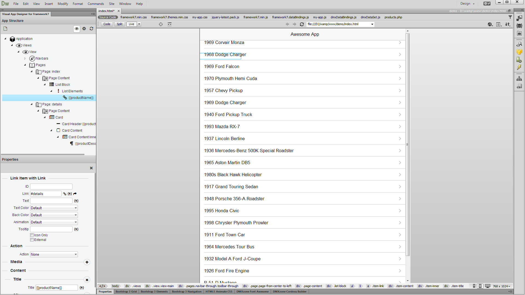Open data binding picker for Link field
525x295 pixels.
point(70,194)
